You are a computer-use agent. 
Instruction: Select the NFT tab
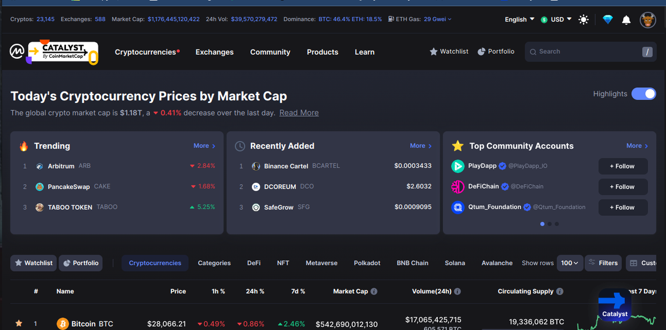click(283, 263)
